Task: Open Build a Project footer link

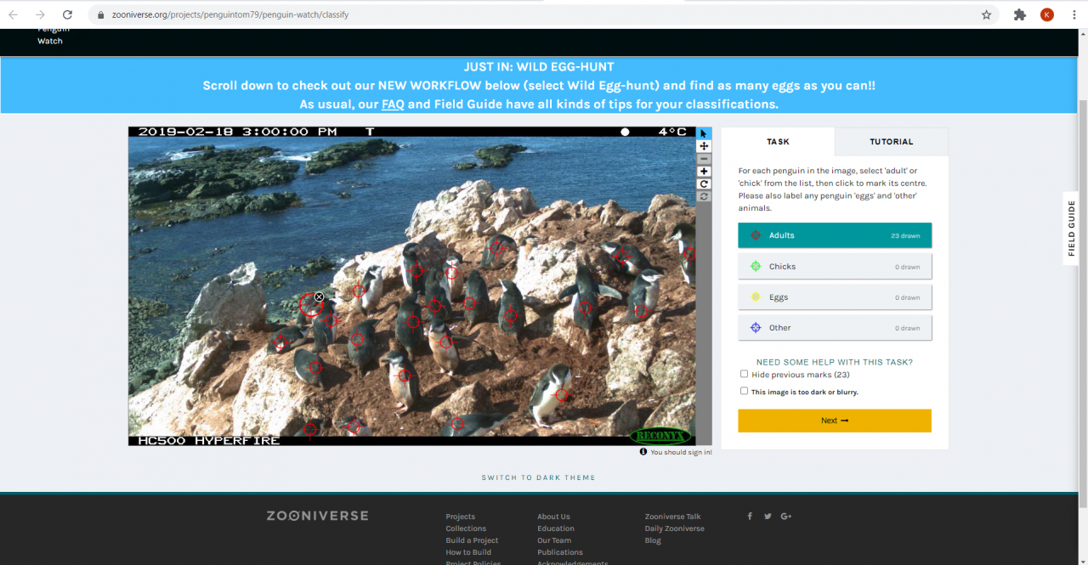Action: [x=472, y=540]
